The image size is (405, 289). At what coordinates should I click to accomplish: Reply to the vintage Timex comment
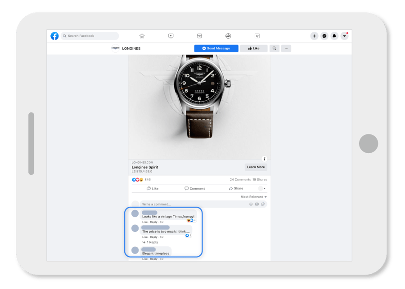point(154,222)
